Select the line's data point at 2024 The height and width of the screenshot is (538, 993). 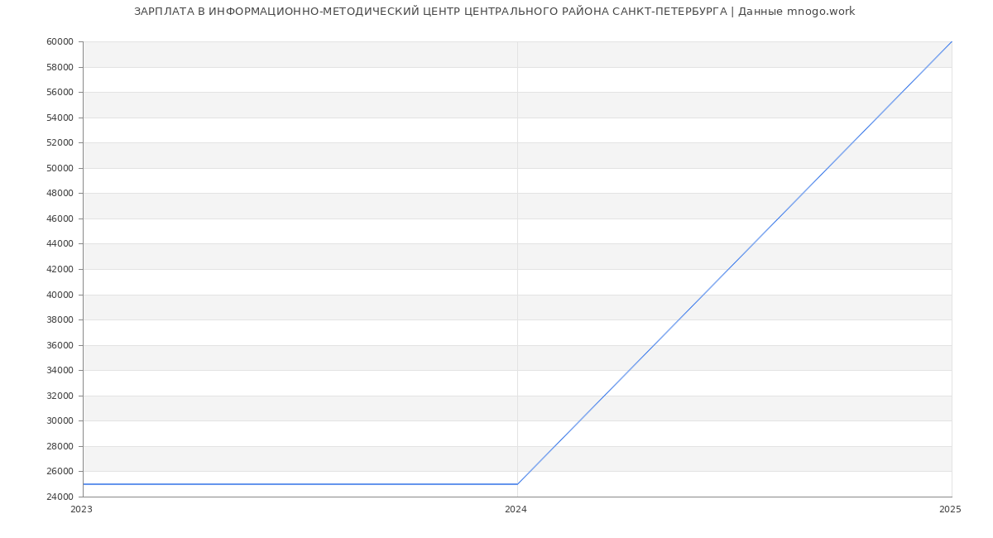(x=517, y=484)
